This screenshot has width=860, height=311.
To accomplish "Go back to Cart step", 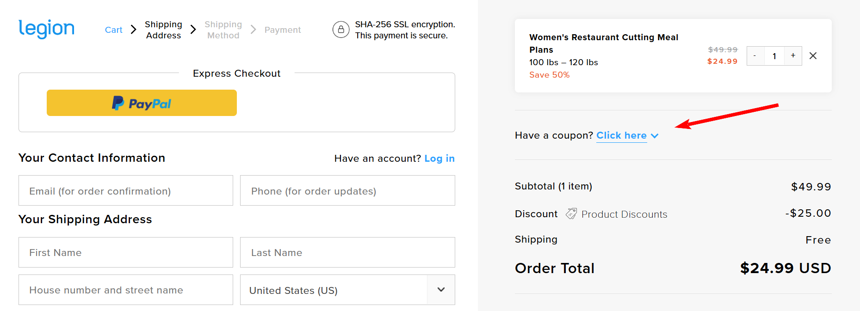I will coord(113,30).
